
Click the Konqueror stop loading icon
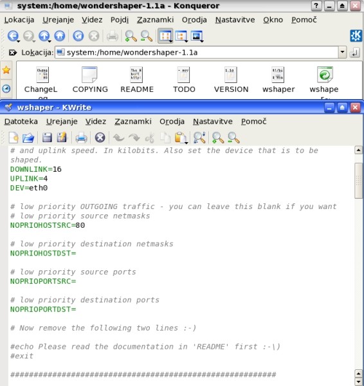pyautogui.click(x=94, y=36)
